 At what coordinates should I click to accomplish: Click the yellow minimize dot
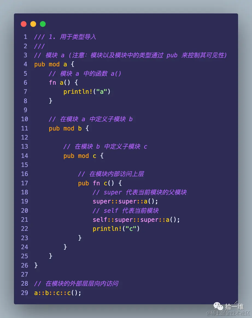point(33,24)
